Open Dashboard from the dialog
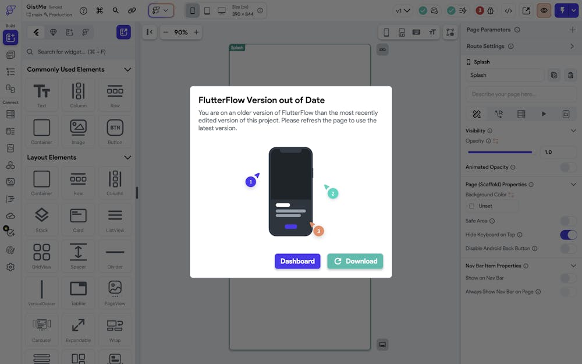582x364 pixels. click(297, 261)
